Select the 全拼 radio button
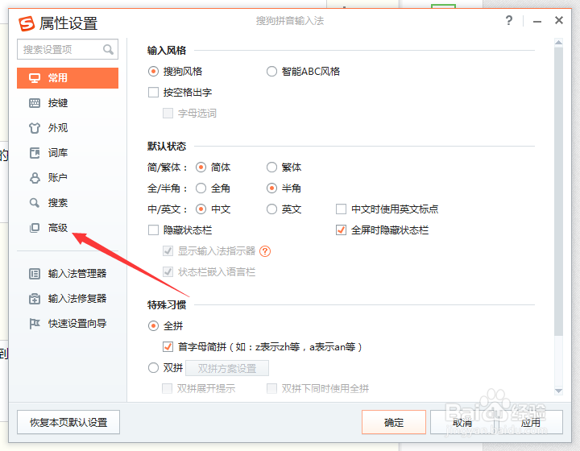 [x=153, y=326]
